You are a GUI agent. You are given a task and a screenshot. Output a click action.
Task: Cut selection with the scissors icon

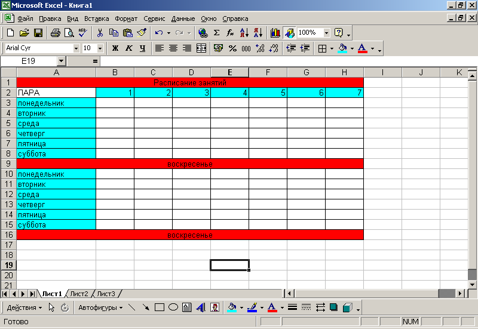coord(100,33)
